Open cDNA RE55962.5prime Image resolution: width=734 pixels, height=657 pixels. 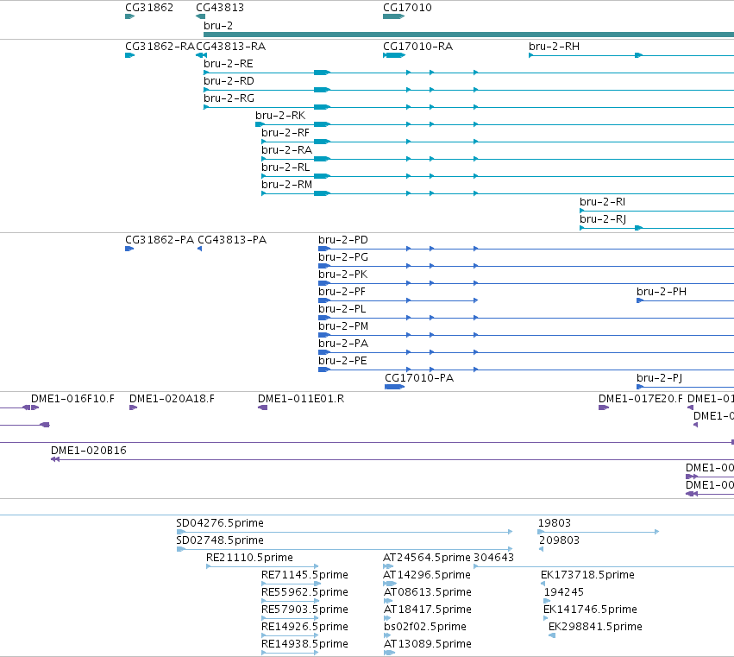pyautogui.click(x=304, y=592)
